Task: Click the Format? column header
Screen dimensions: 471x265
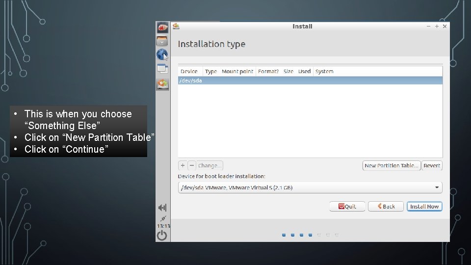Action: coord(268,72)
